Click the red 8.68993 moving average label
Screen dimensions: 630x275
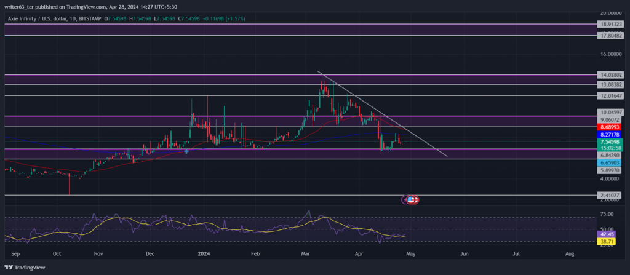click(x=609, y=127)
